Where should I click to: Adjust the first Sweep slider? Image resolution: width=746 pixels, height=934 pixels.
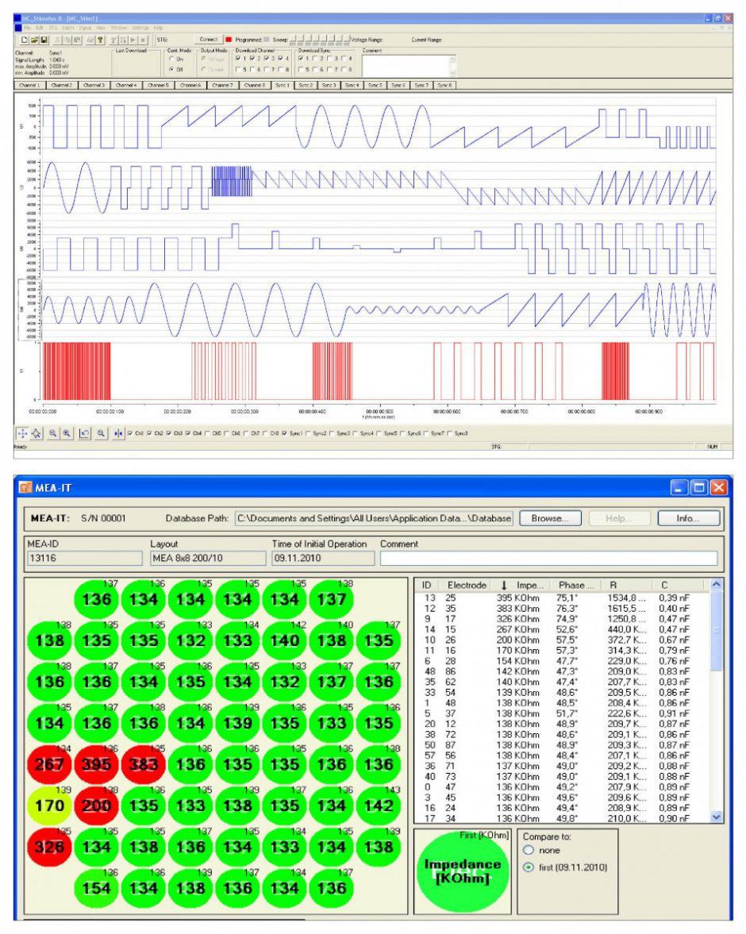point(294,39)
